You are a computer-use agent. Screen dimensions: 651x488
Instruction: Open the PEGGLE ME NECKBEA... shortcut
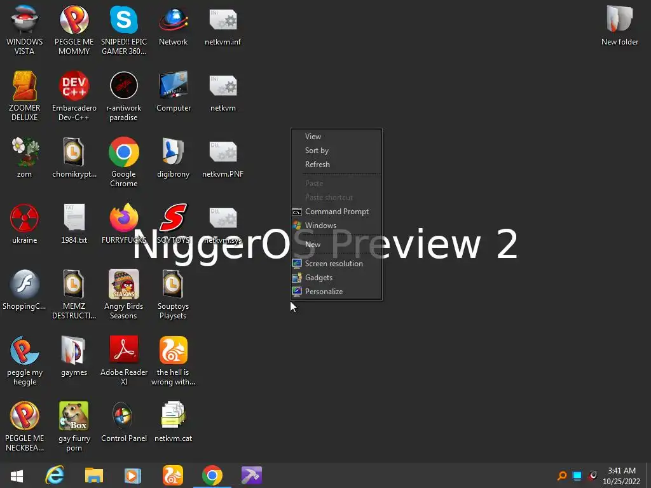(x=25, y=426)
